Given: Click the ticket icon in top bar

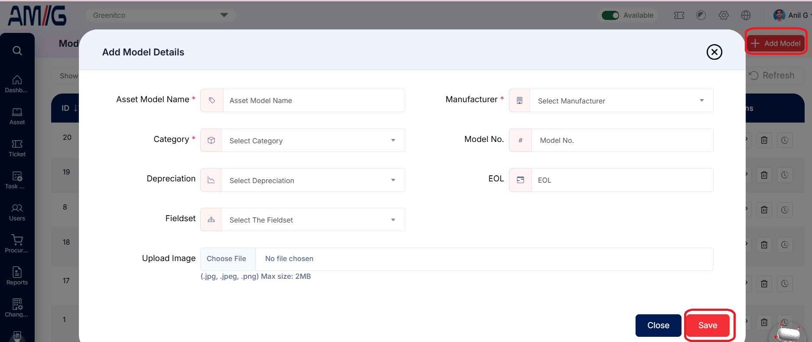Looking at the screenshot, I should pyautogui.click(x=679, y=16).
